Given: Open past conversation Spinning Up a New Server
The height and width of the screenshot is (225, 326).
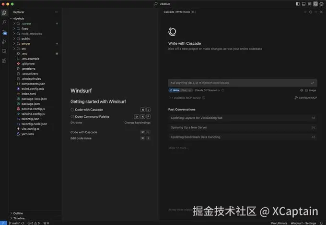Looking at the screenshot, I should 243,127.
